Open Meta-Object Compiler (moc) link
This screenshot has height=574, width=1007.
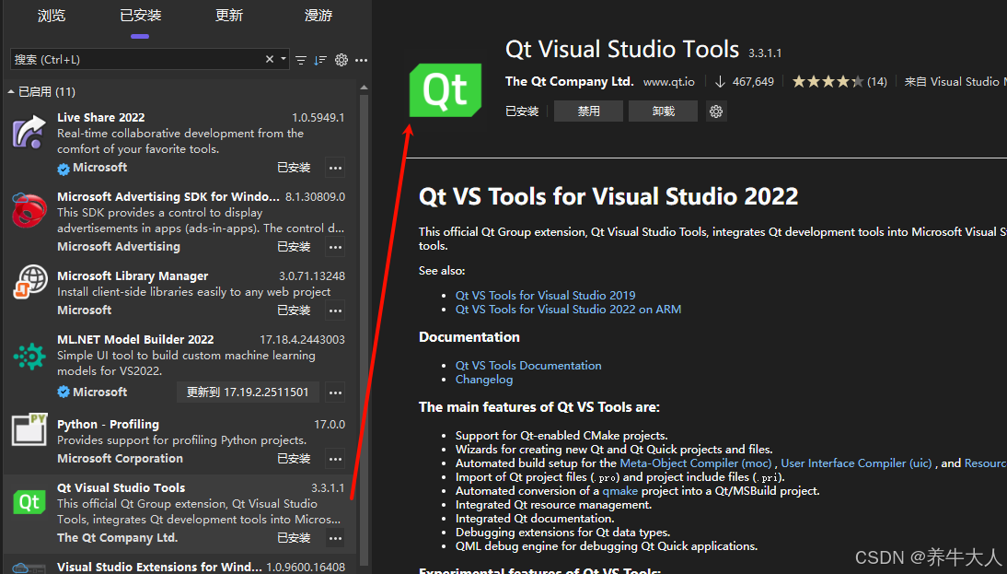pos(696,463)
